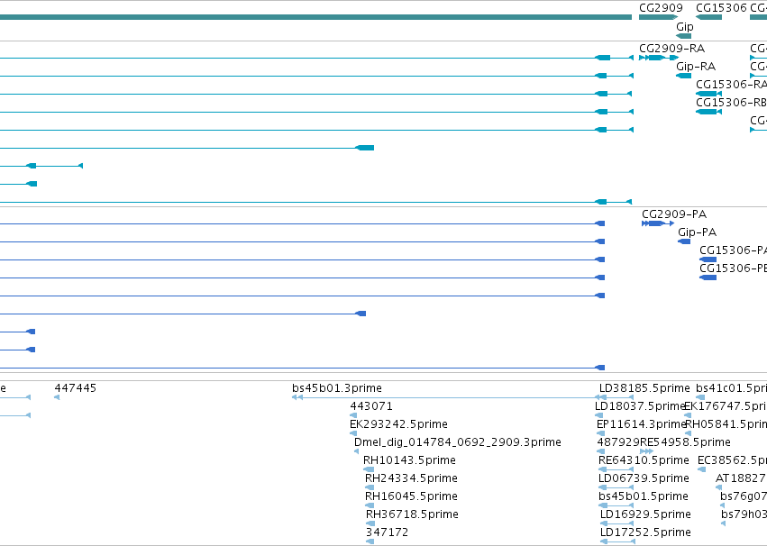The height and width of the screenshot is (546, 767).
Task: Click EST feature 347172
Action: (387, 532)
